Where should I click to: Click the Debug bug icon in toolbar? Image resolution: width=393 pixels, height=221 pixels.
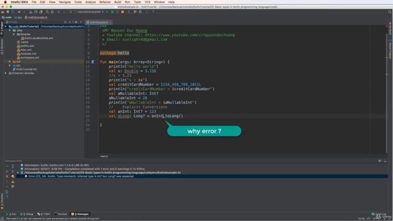point(112,12)
